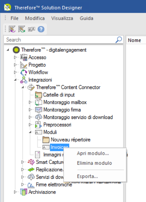Select the Archiviazione tree label

tap(42, 192)
